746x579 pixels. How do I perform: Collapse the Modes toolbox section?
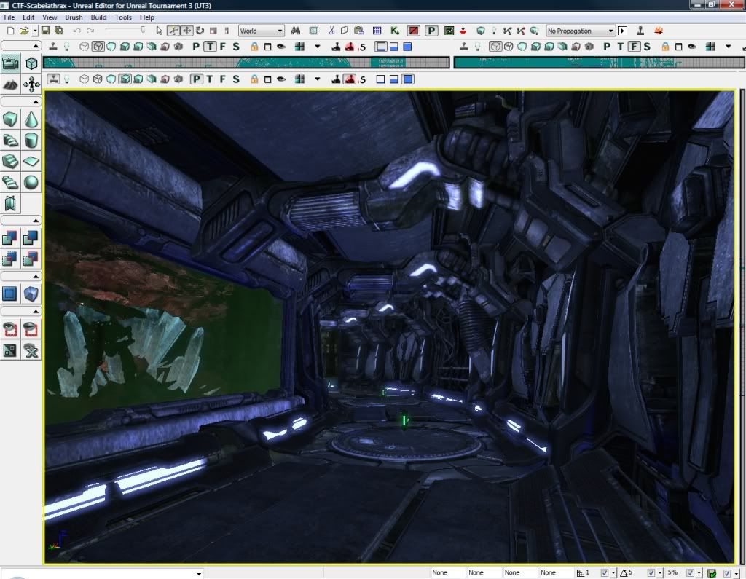[x=36, y=46]
